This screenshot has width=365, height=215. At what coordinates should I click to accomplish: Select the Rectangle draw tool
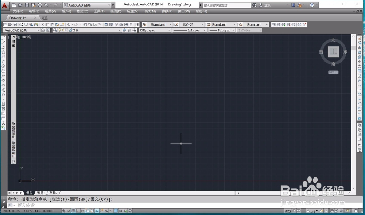(x=4, y=57)
